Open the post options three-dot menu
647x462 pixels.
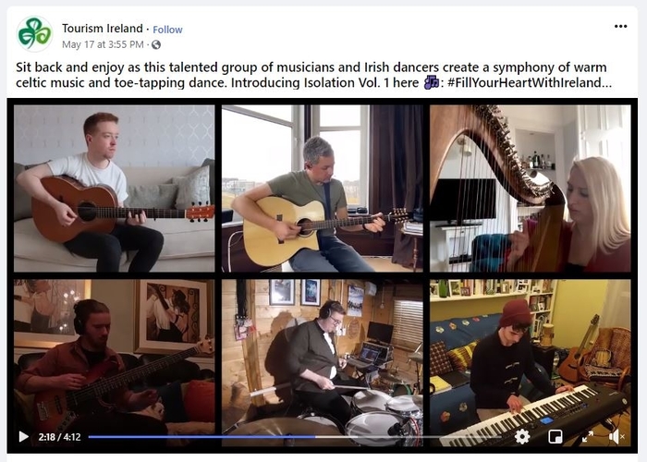(620, 27)
